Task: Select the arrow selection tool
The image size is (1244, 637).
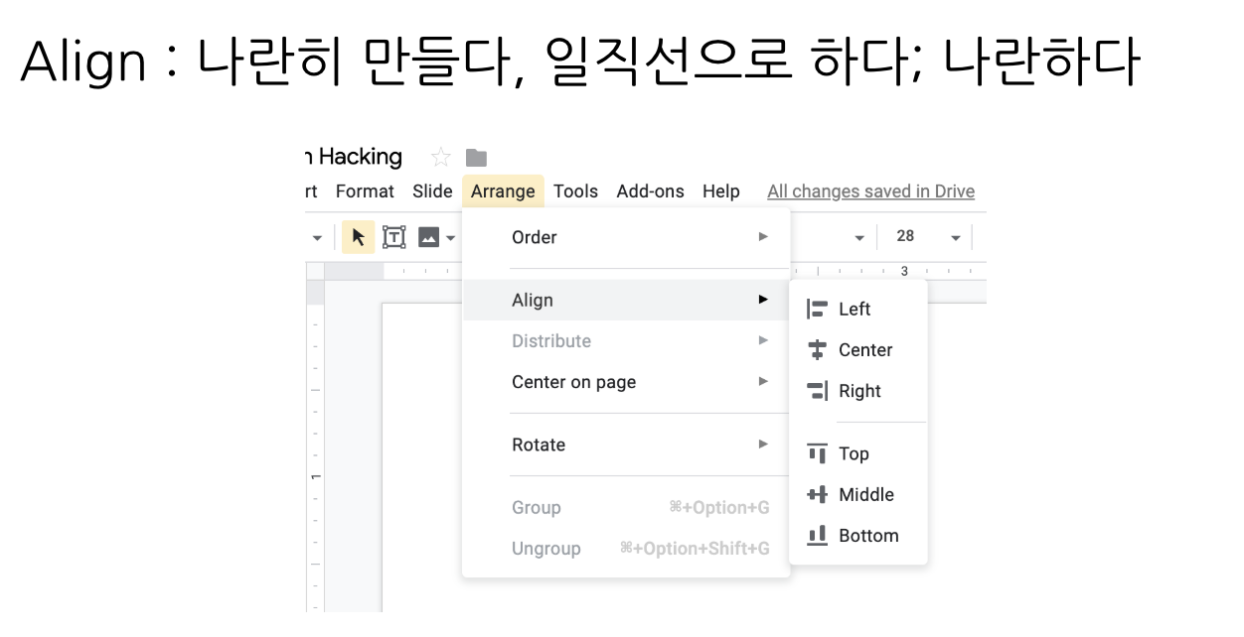Action: coord(358,236)
